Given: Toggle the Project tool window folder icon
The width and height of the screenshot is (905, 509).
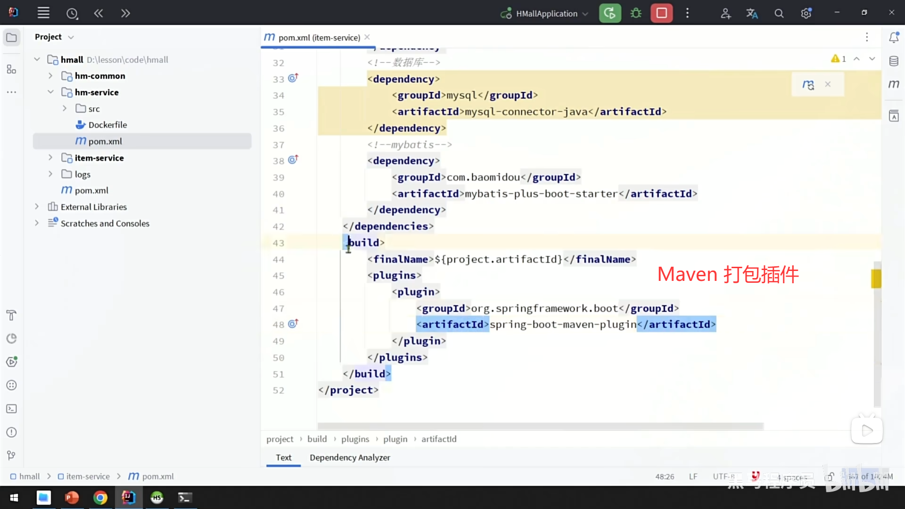Looking at the screenshot, I should (11, 37).
